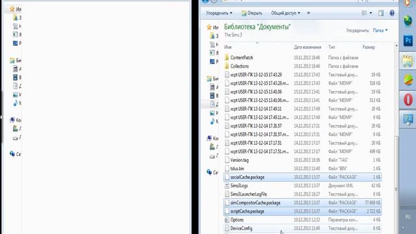Click the Collections folder icon
Image resolution: width=416 pixels, height=234 pixels.
tap(227, 66)
